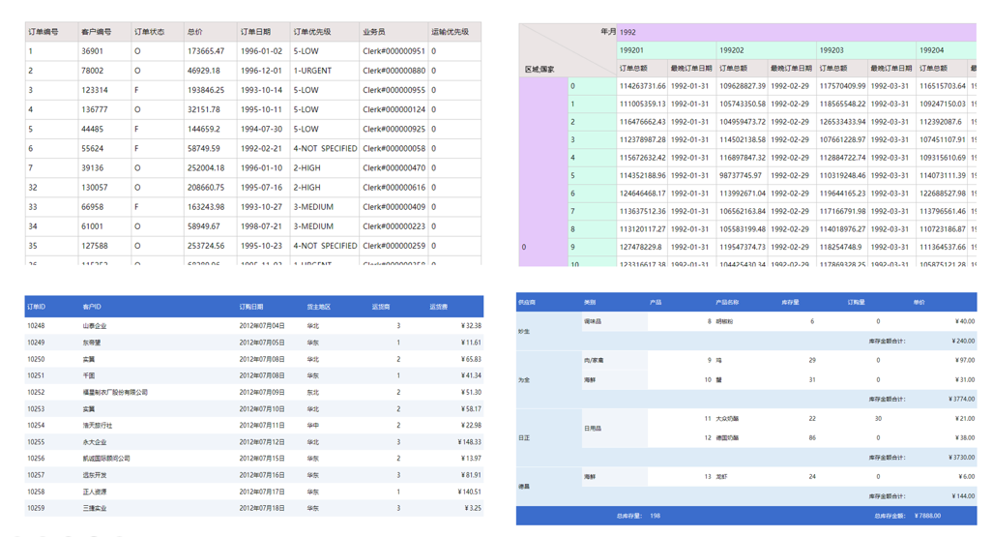Image resolution: width=992 pixels, height=537 pixels.
Task: Click freight value ¥148.33
Action: [470, 442]
